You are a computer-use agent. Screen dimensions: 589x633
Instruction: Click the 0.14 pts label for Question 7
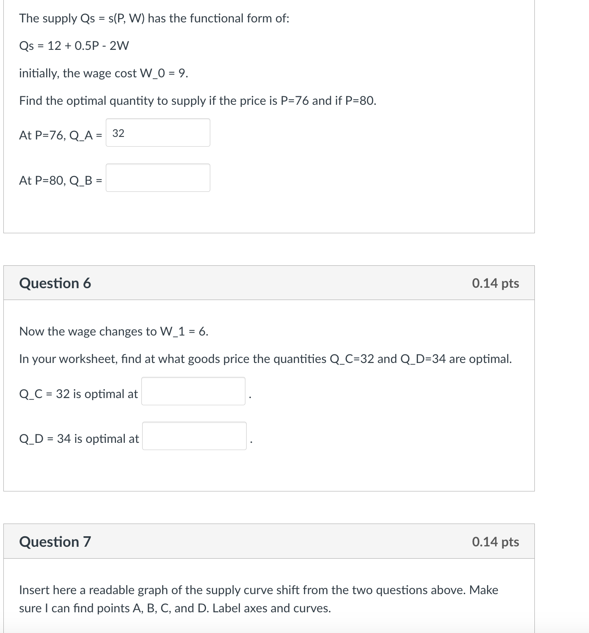[495, 541]
